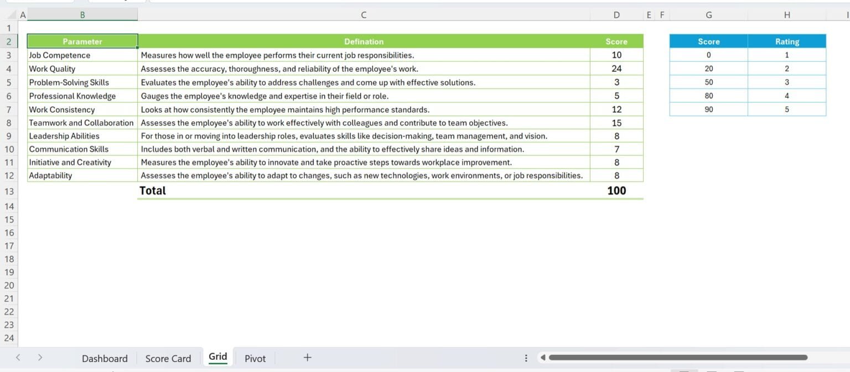850x372 pixels.
Task: Open the sheet list via the three-dot icon
Action: 526,358
